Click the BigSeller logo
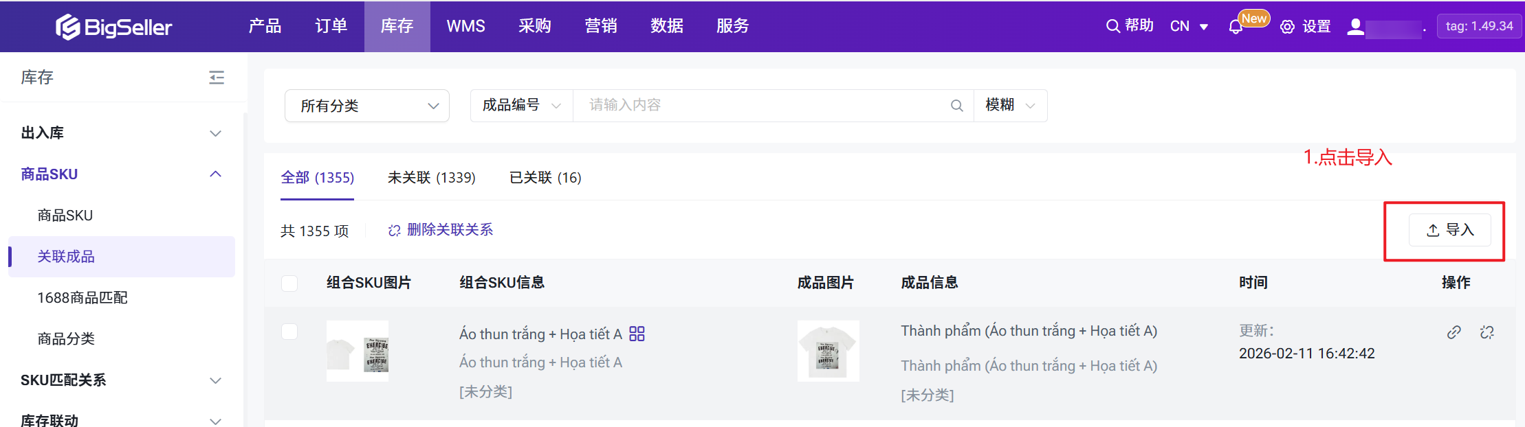This screenshot has width=1525, height=427. (x=114, y=27)
